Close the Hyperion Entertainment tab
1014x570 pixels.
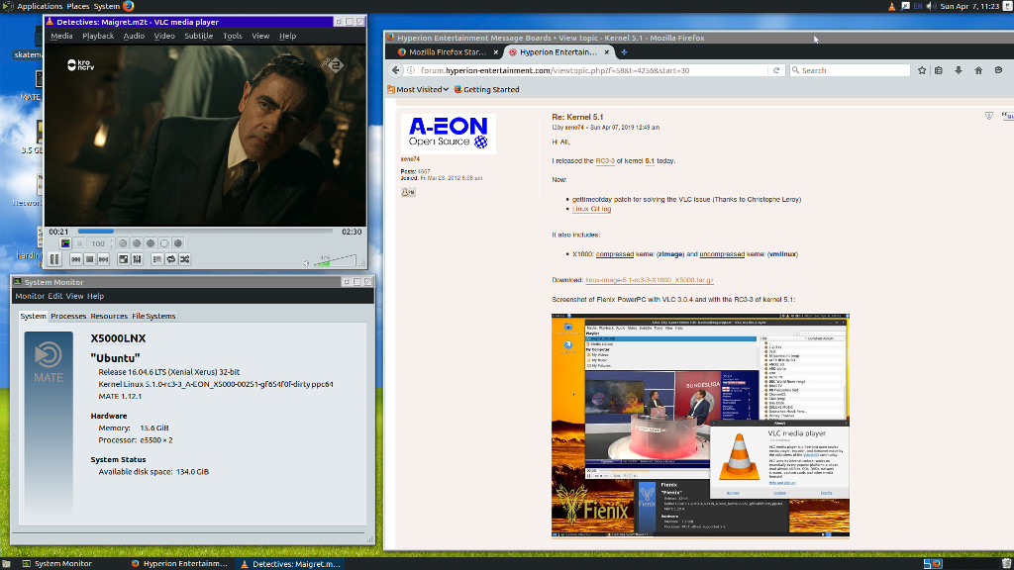[607, 52]
